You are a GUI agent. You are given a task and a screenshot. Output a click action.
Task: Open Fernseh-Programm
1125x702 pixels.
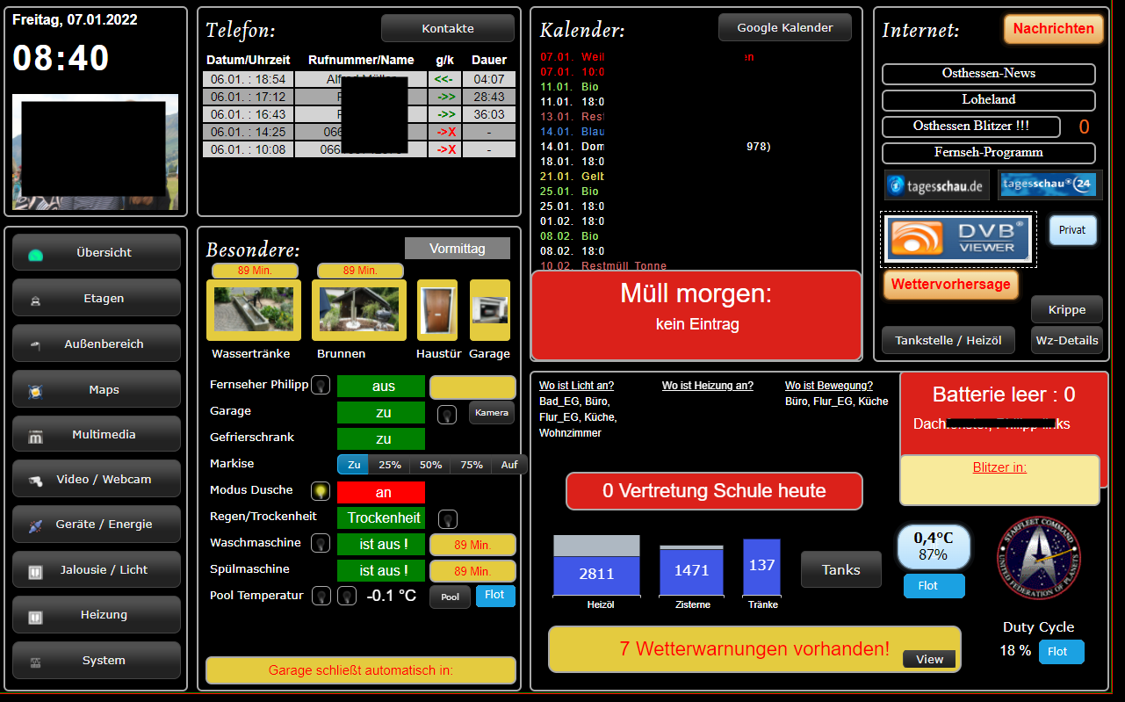[989, 153]
